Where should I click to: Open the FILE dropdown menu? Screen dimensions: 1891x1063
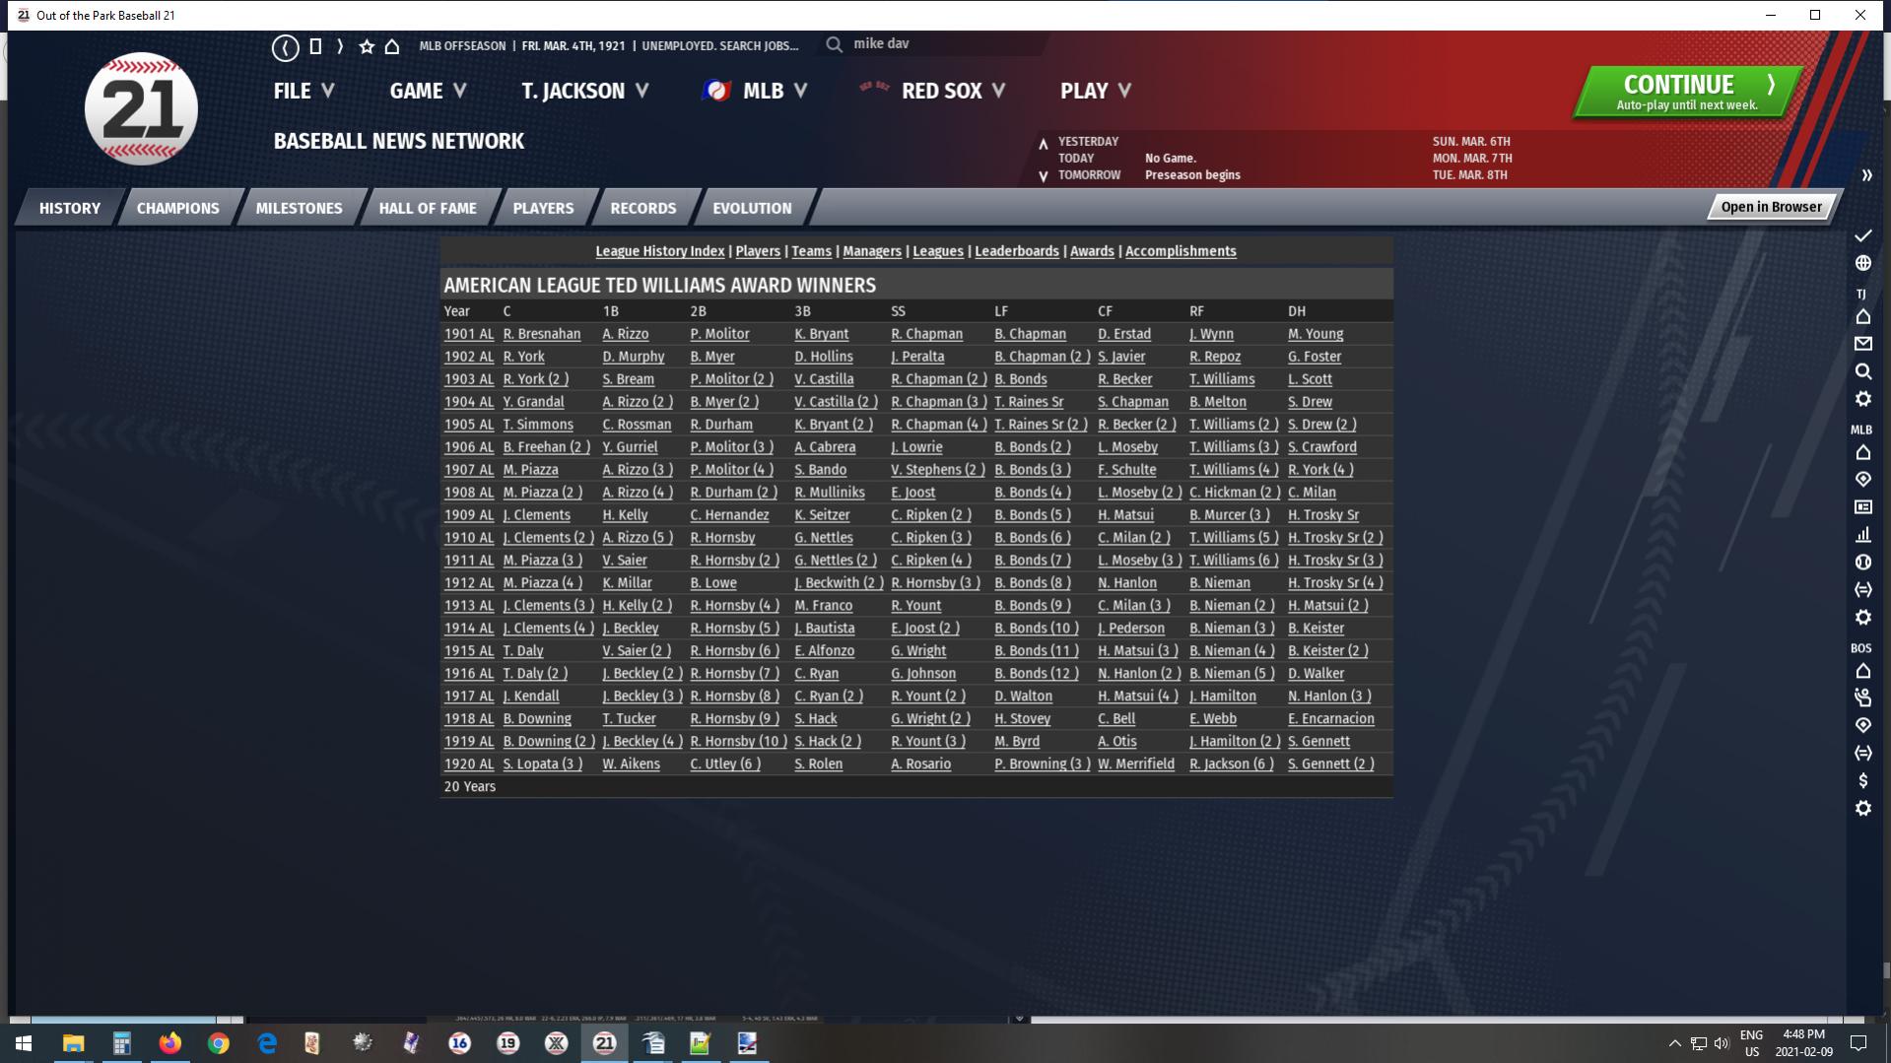click(304, 91)
